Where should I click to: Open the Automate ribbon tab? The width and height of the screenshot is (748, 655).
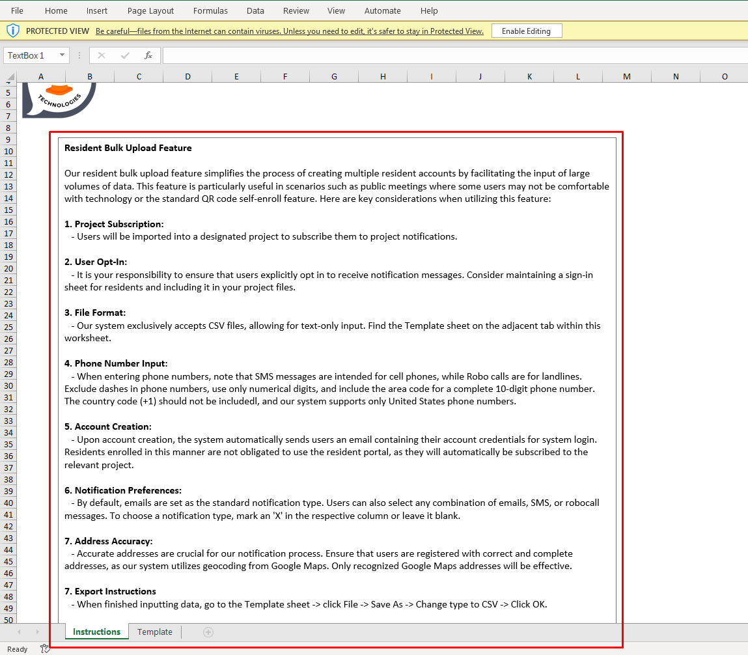click(383, 10)
